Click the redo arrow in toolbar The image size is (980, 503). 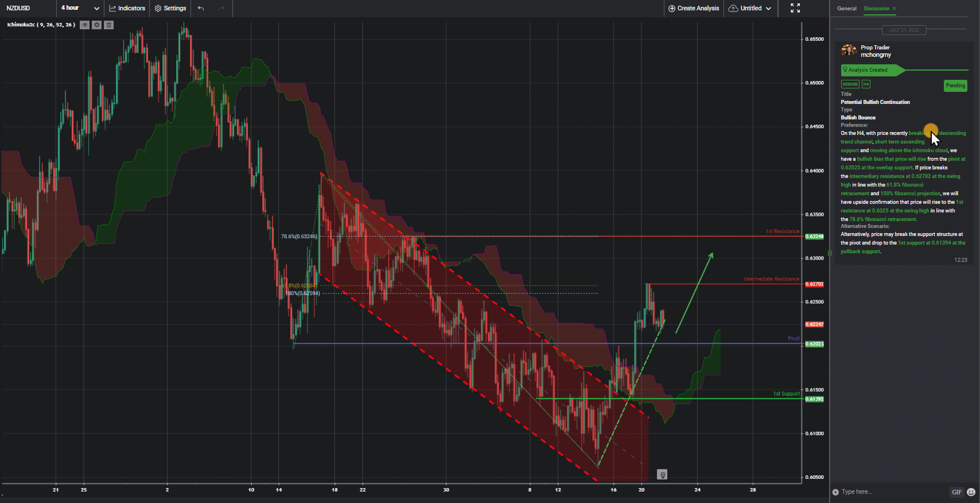click(x=221, y=8)
